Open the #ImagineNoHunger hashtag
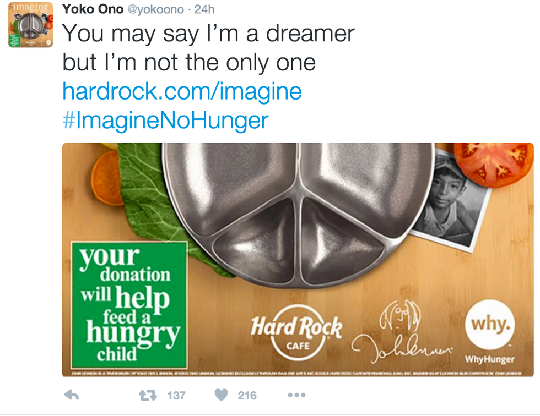 pos(165,121)
